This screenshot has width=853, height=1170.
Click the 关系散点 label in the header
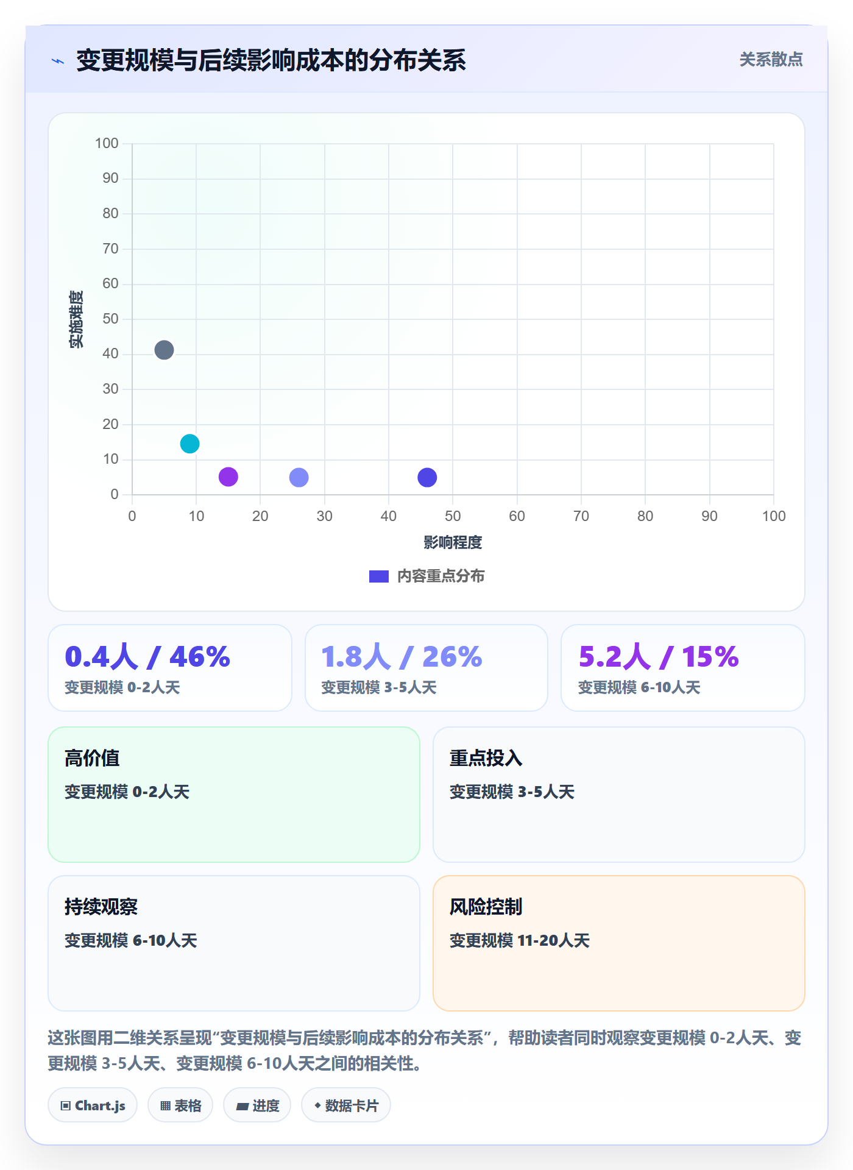pos(771,60)
